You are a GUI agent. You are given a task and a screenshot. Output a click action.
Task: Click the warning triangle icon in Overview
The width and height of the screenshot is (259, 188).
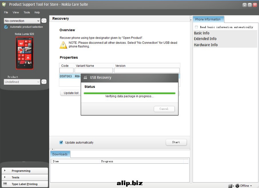point(63,45)
